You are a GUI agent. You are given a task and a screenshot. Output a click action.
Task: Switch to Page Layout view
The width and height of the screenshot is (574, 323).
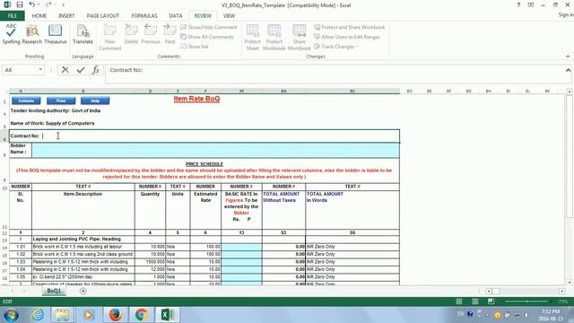(x=474, y=301)
